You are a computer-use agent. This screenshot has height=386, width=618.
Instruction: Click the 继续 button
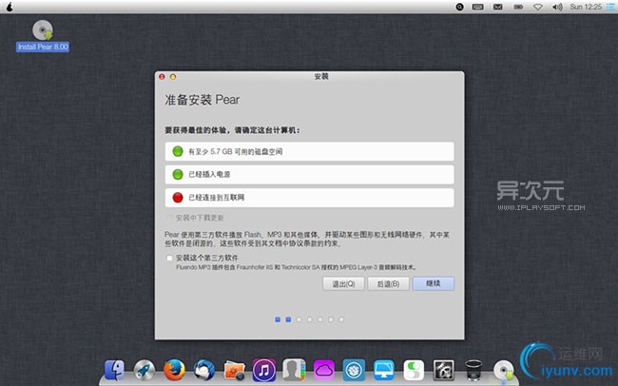pyautogui.click(x=434, y=283)
